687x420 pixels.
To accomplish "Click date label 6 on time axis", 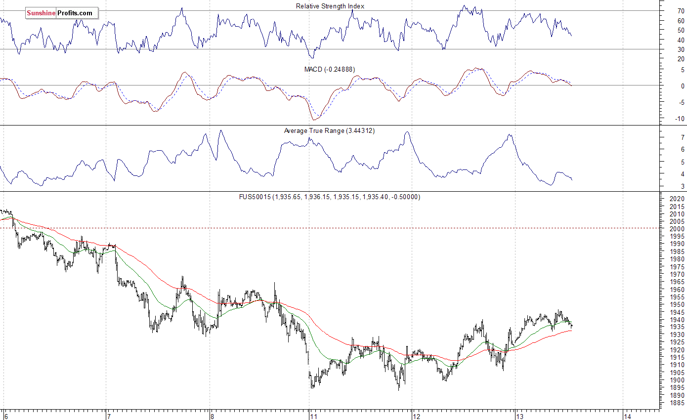I will point(5,416).
